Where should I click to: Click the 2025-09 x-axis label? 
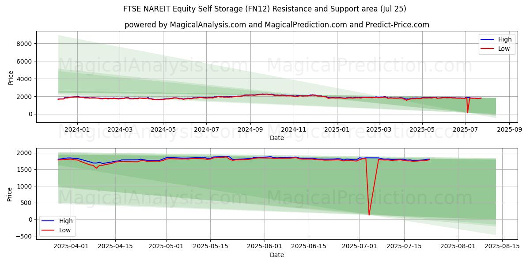pyautogui.click(x=509, y=130)
